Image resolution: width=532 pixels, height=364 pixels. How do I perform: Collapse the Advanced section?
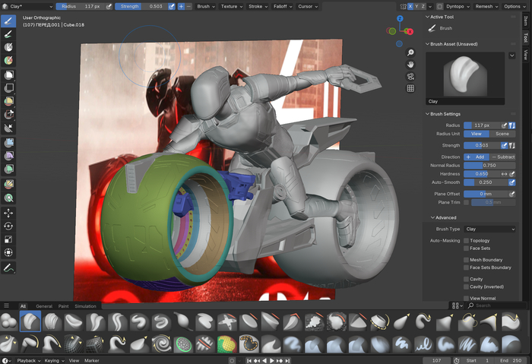coord(446,217)
